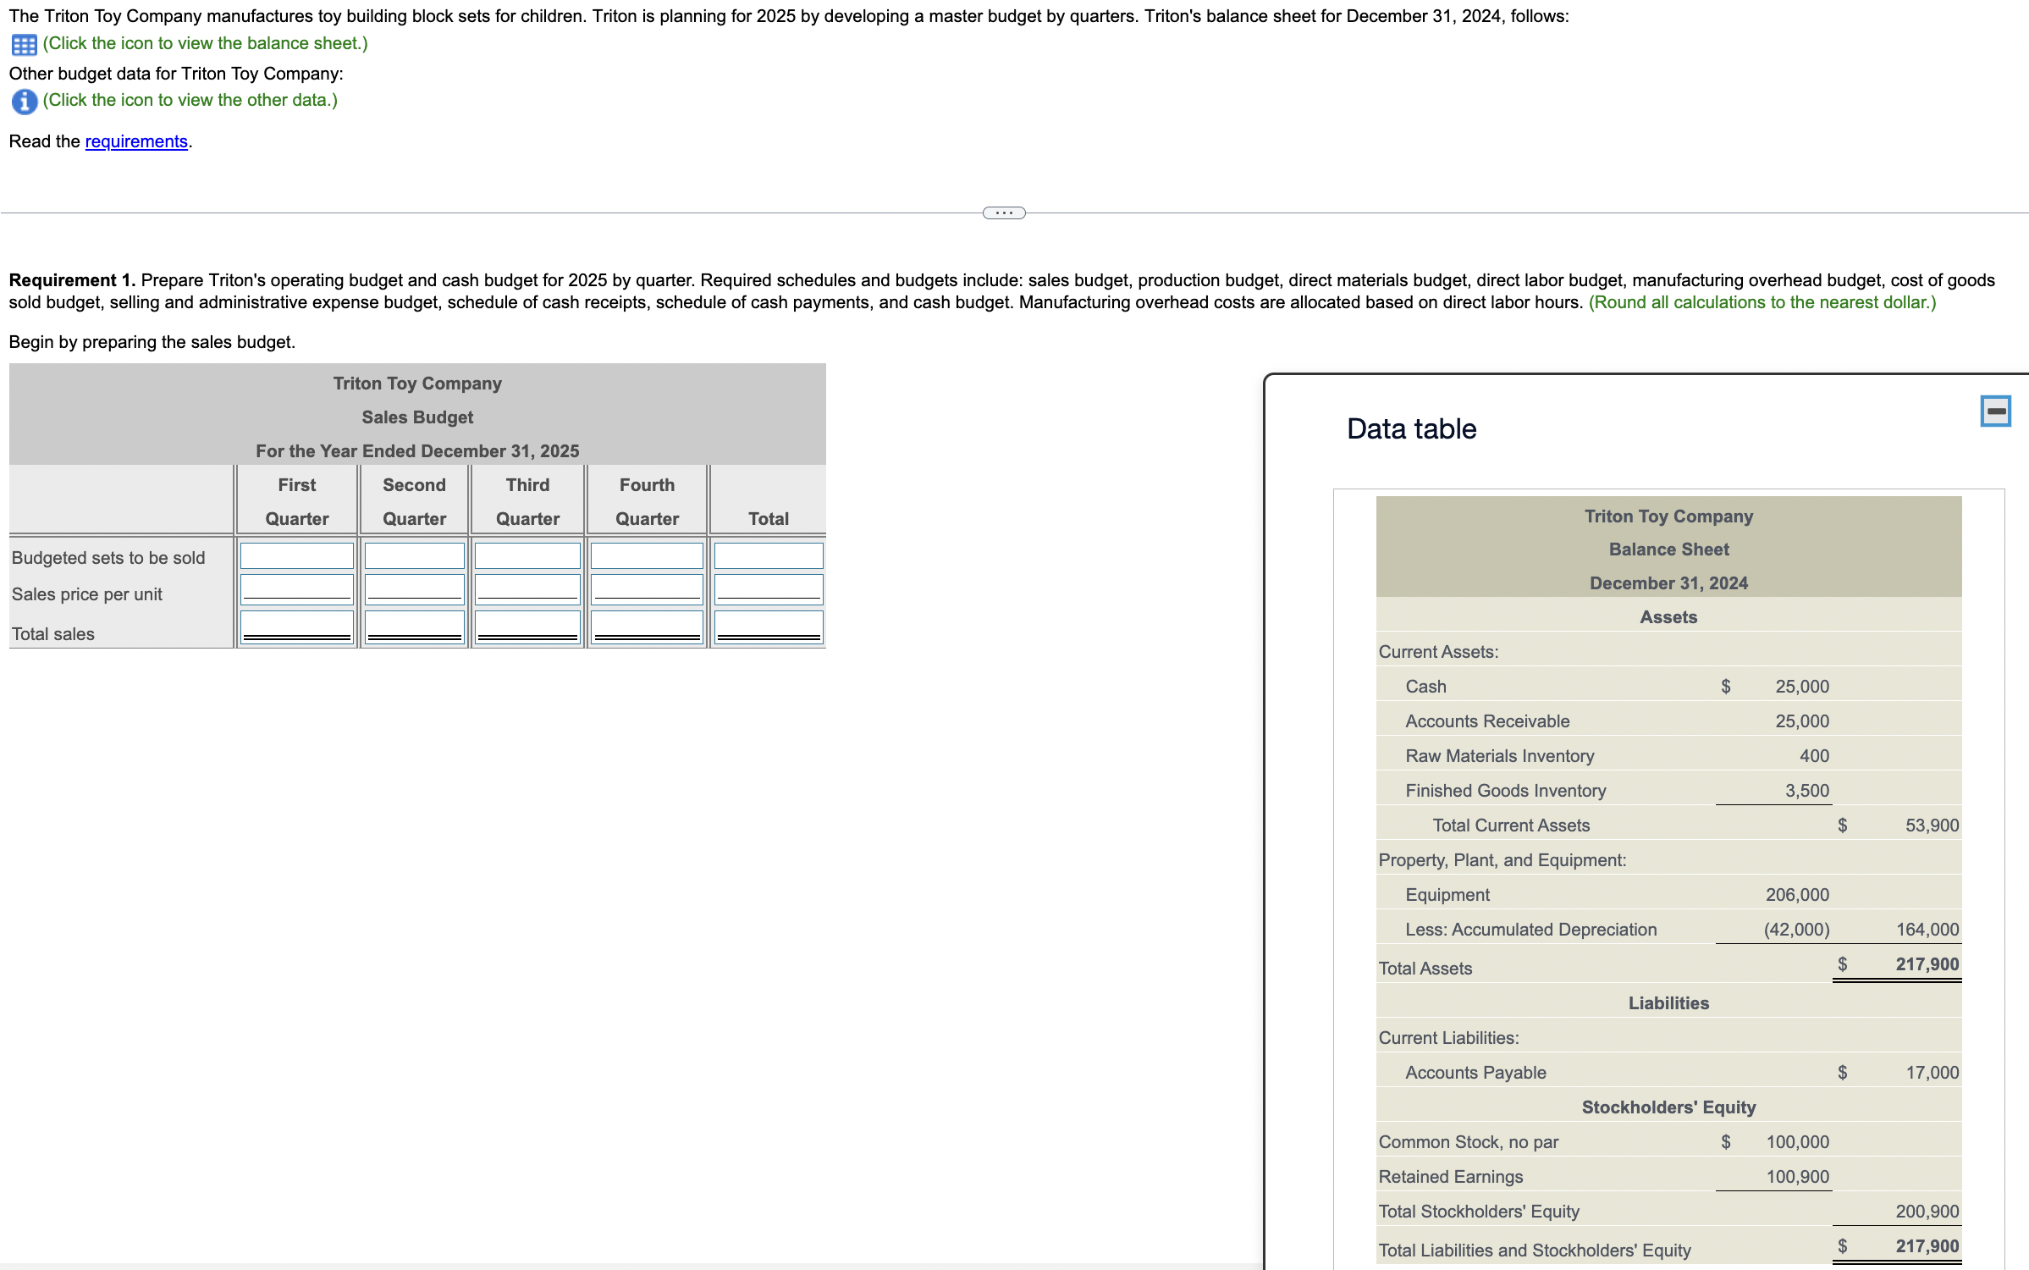Click the balance sheet table icon
This screenshot has width=2029, height=1270.
24,44
